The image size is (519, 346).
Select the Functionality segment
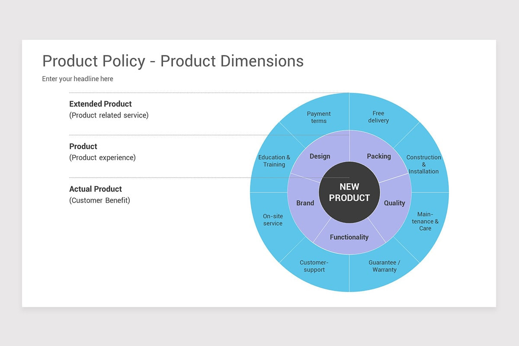tap(349, 237)
